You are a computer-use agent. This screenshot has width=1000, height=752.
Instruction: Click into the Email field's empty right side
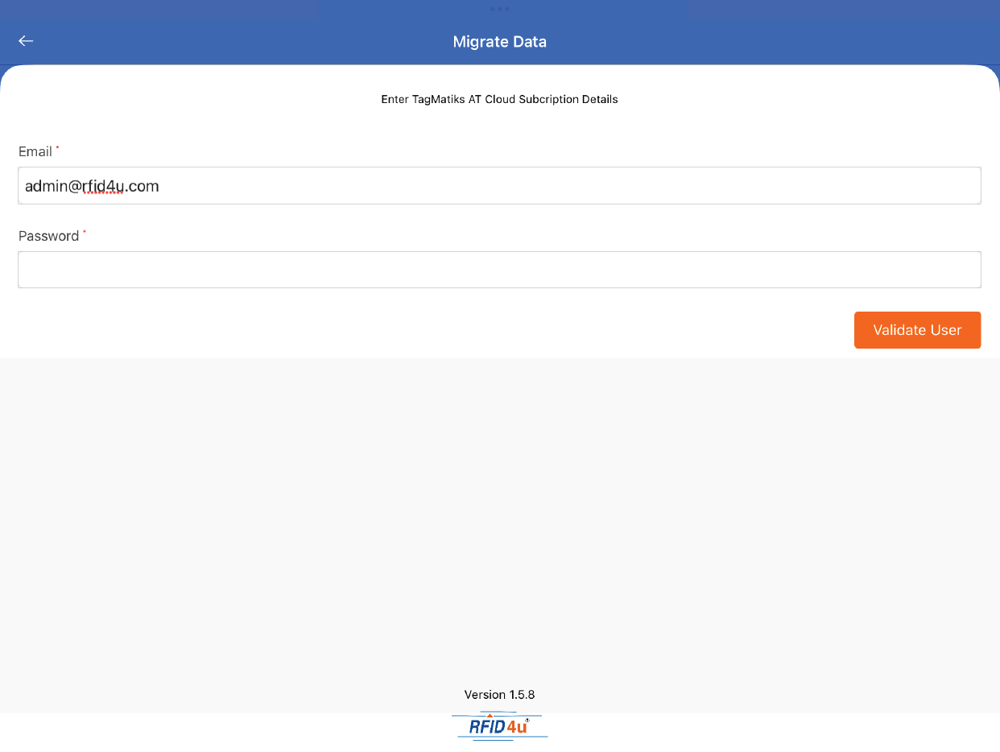point(644,186)
